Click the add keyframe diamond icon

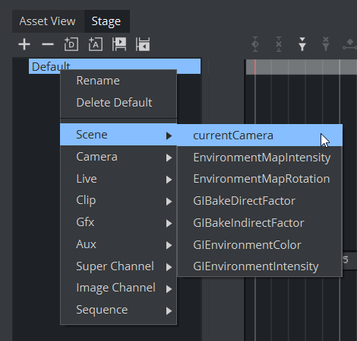[x=255, y=44]
